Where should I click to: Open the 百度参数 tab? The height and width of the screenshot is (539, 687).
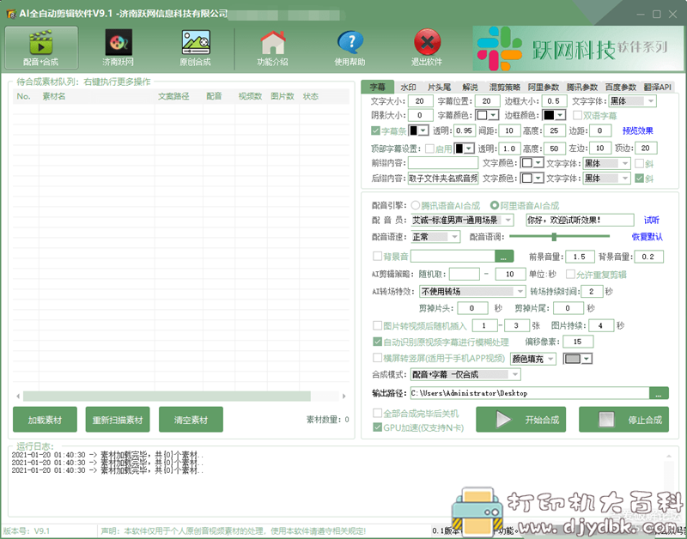pos(620,88)
